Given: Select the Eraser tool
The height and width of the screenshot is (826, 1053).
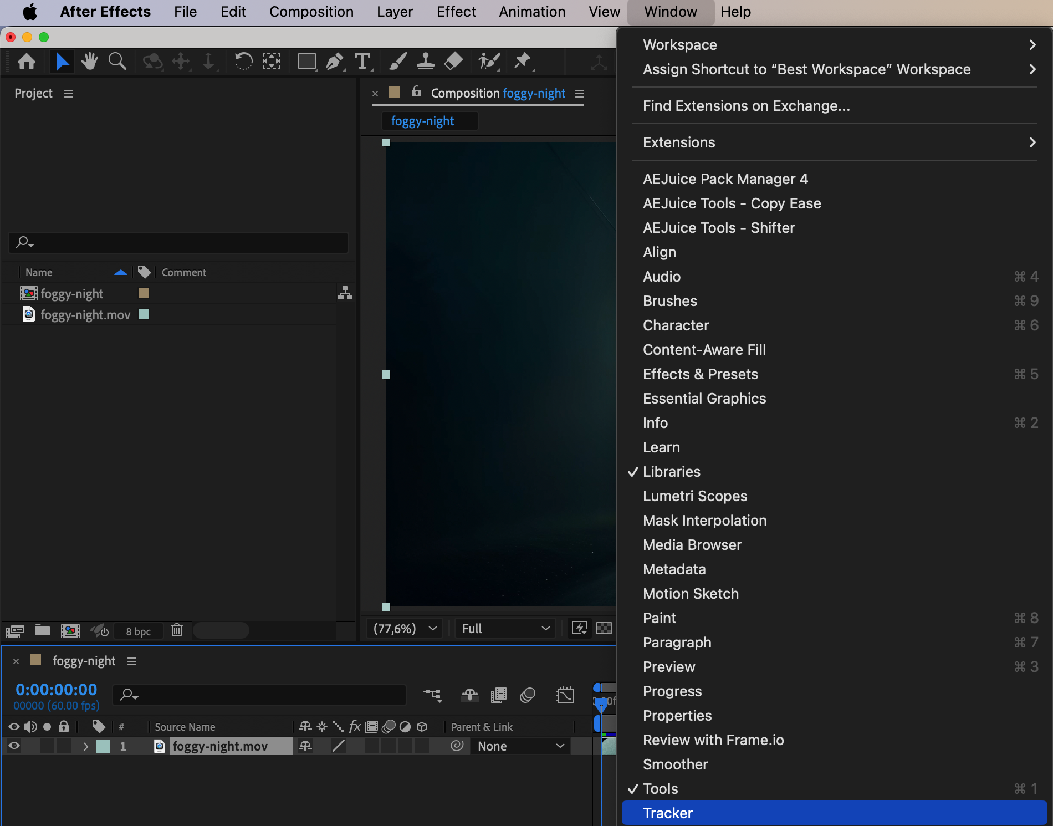Looking at the screenshot, I should tap(453, 61).
